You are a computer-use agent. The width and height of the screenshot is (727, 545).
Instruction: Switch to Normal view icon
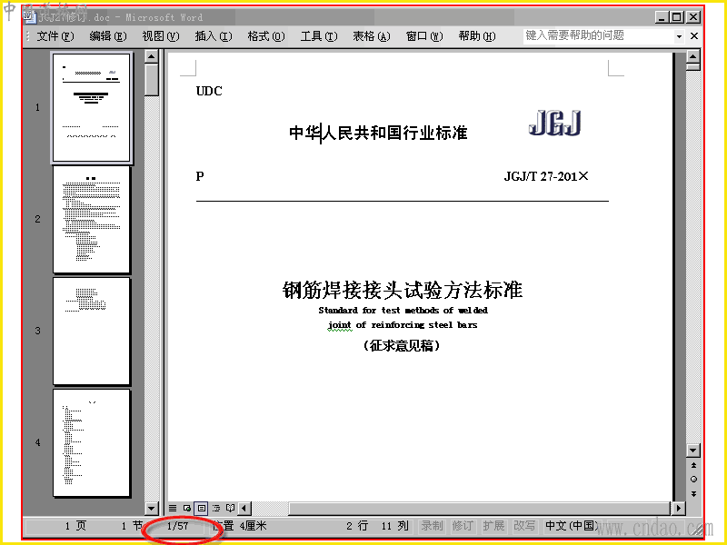(x=173, y=508)
